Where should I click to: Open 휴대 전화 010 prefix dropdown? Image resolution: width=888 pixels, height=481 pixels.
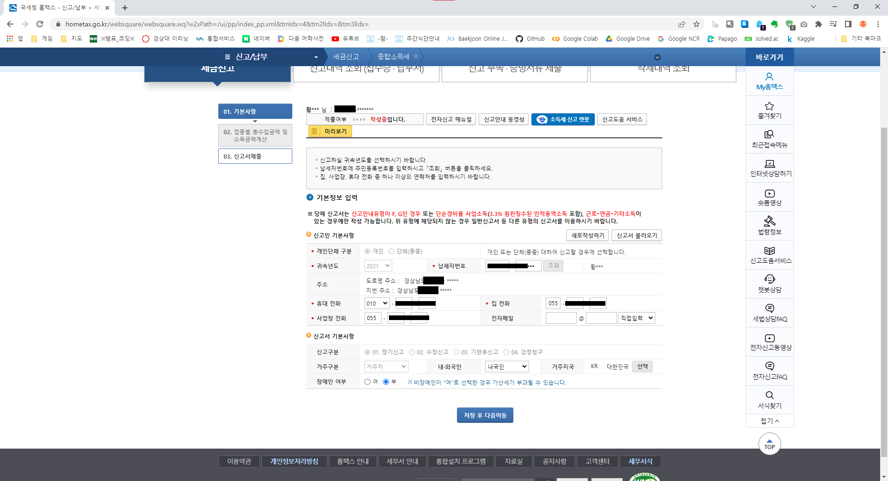[x=377, y=303]
